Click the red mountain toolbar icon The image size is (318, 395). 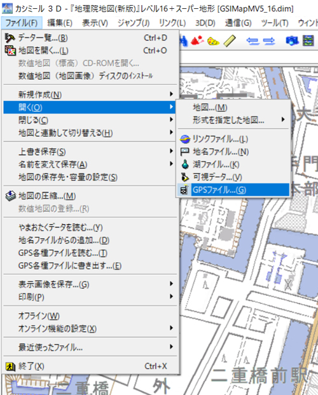(x=197, y=41)
